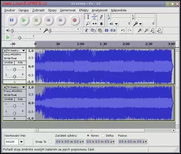Click the Pause transport button
Screen dimensions: 181x154
click(x=12, y=20)
